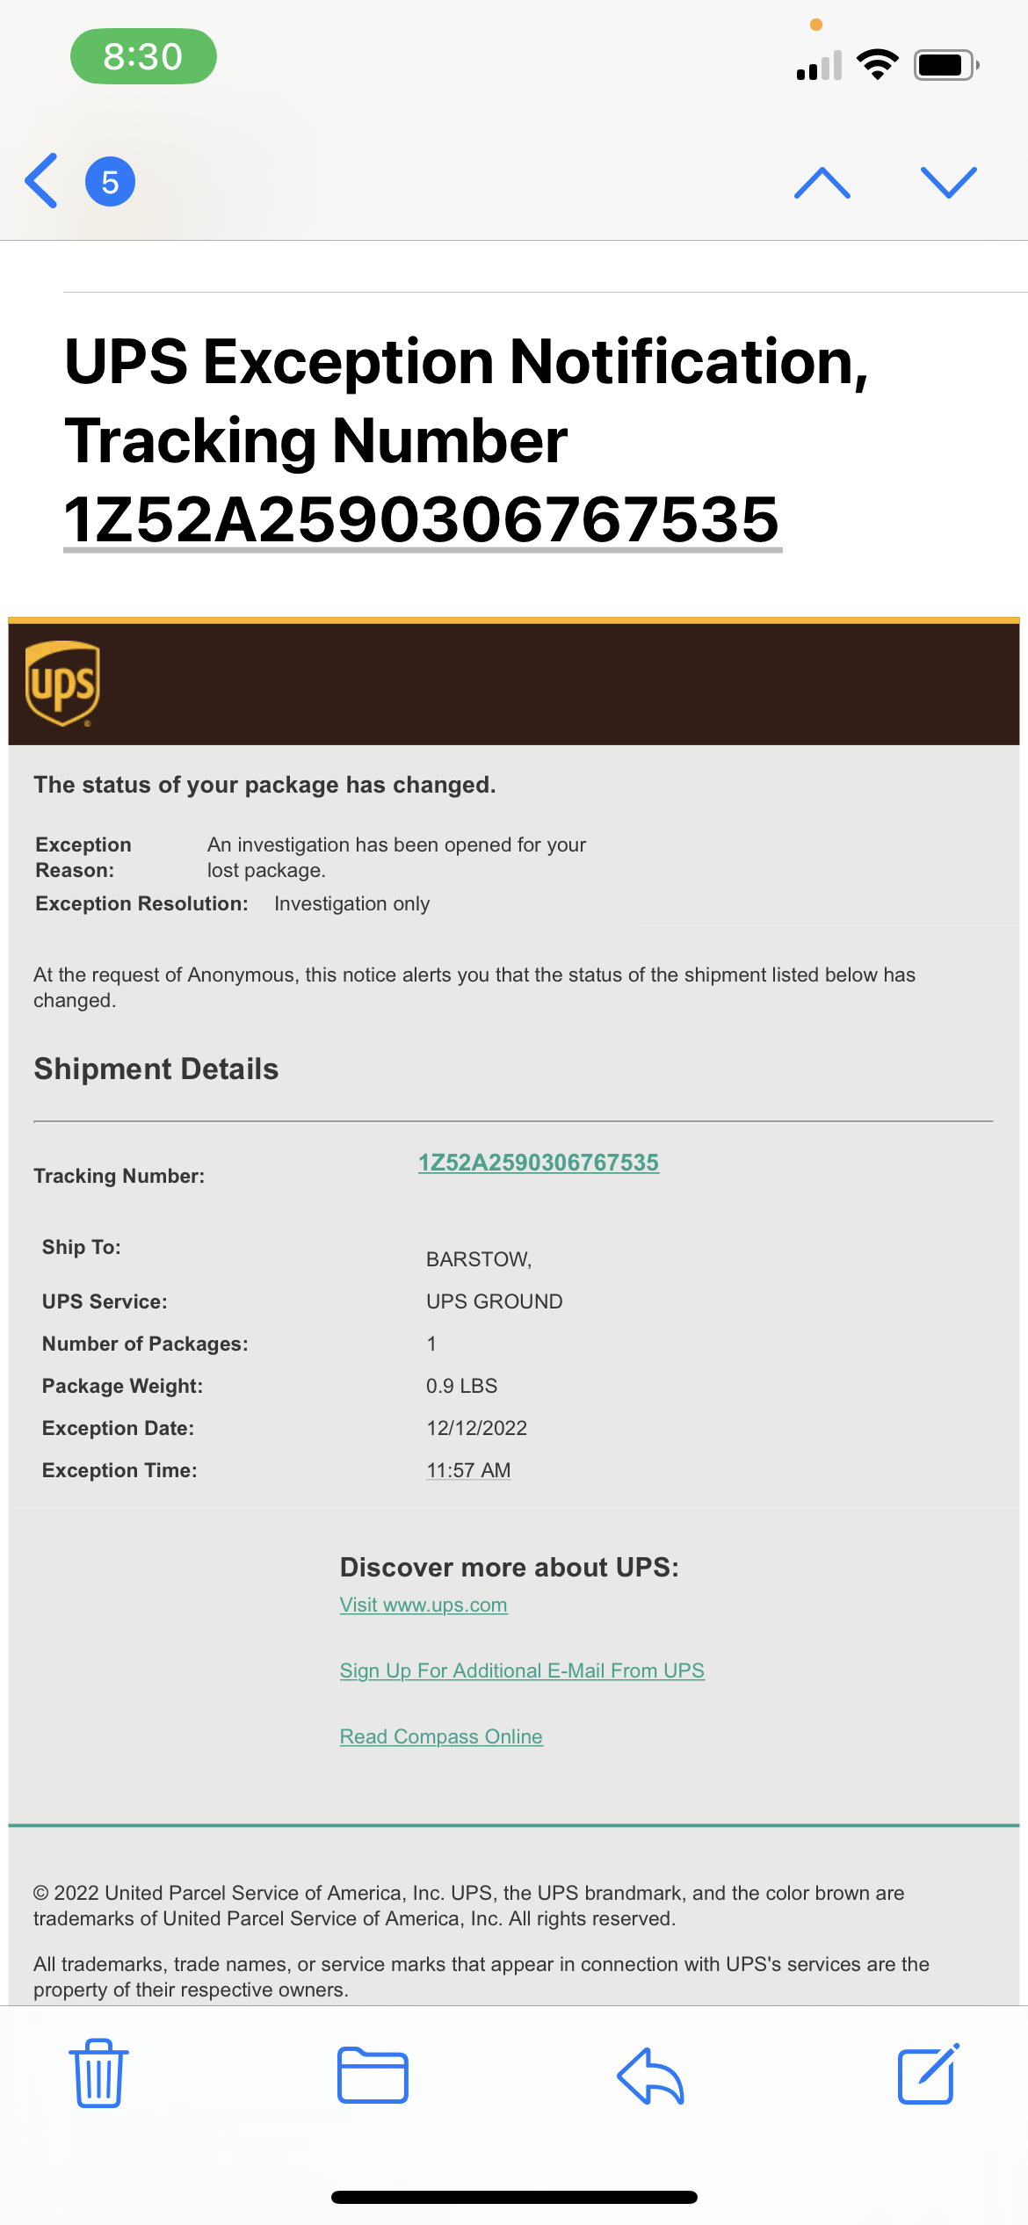Image resolution: width=1028 pixels, height=2225 pixels.
Task: Go to next message with down chevron
Action: [948, 182]
